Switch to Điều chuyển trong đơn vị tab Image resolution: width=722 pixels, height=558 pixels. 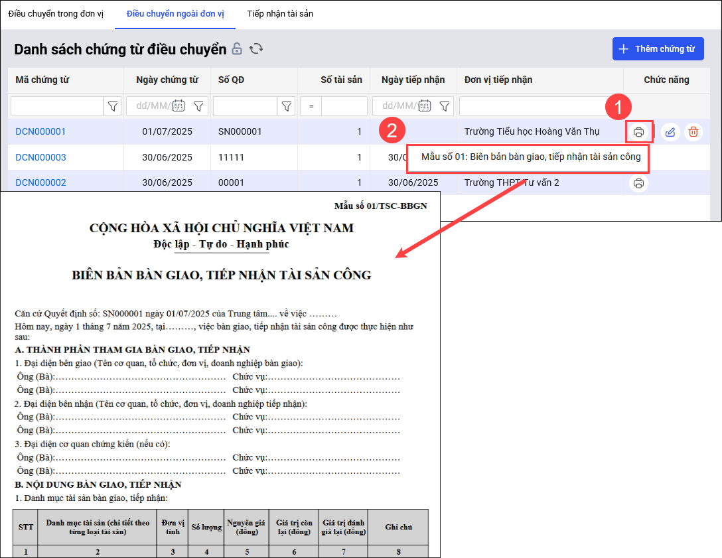coord(56,13)
